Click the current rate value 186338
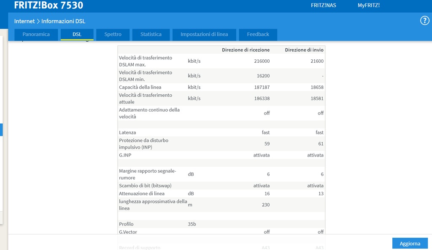 [262, 98]
